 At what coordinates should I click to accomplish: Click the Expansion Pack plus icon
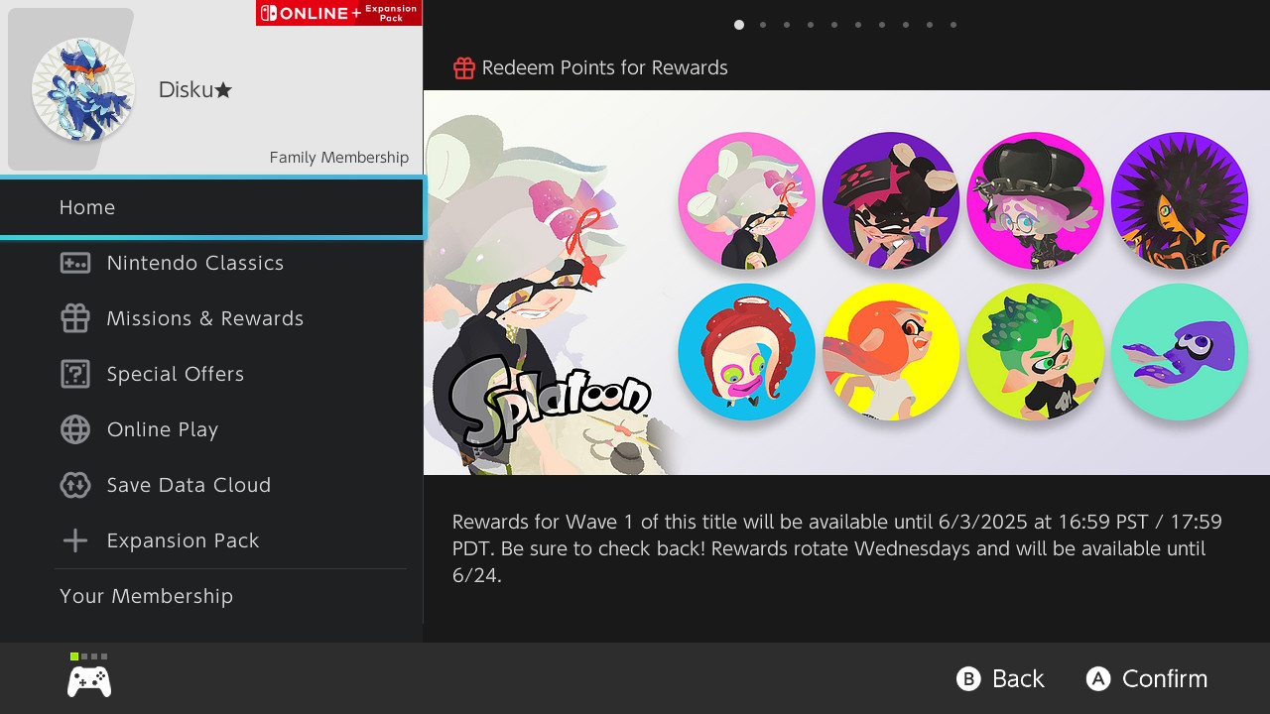75,540
